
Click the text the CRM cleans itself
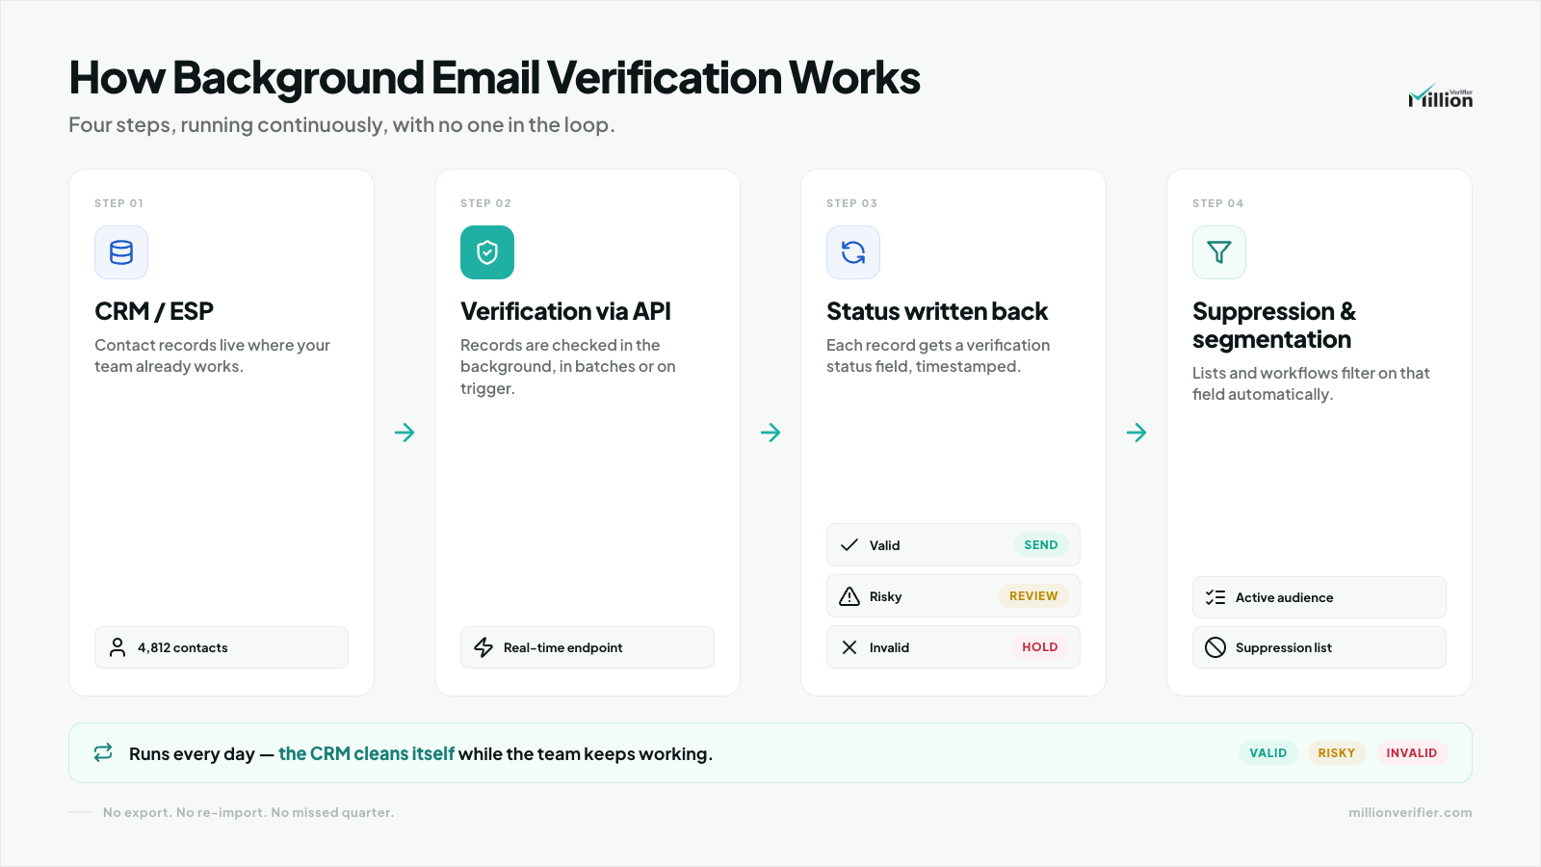(x=366, y=753)
